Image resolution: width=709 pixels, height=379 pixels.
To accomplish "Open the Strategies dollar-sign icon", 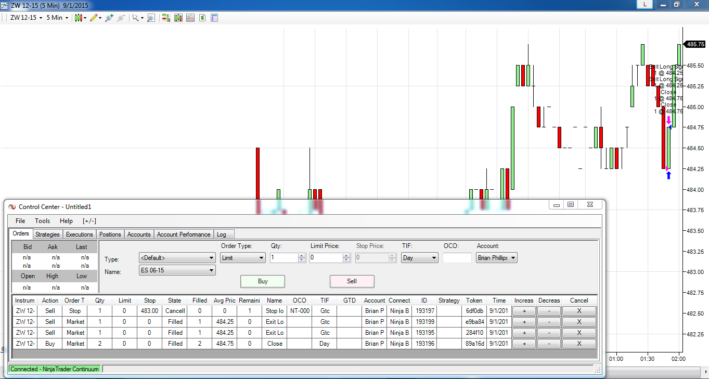I will (x=202, y=18).
